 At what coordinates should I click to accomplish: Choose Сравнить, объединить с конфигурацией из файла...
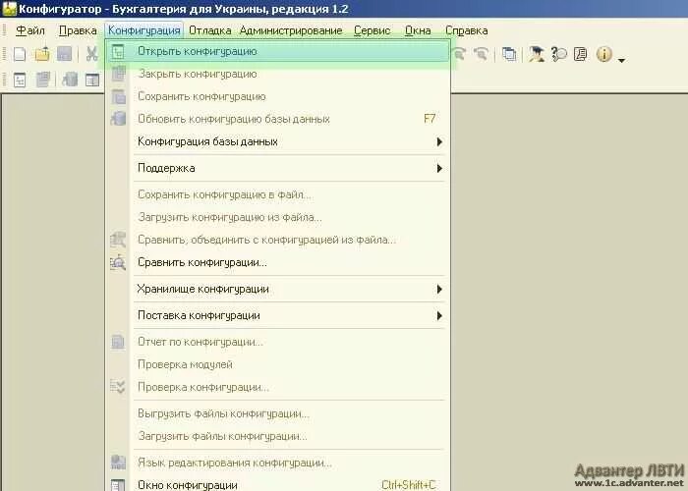pos(278,240)
